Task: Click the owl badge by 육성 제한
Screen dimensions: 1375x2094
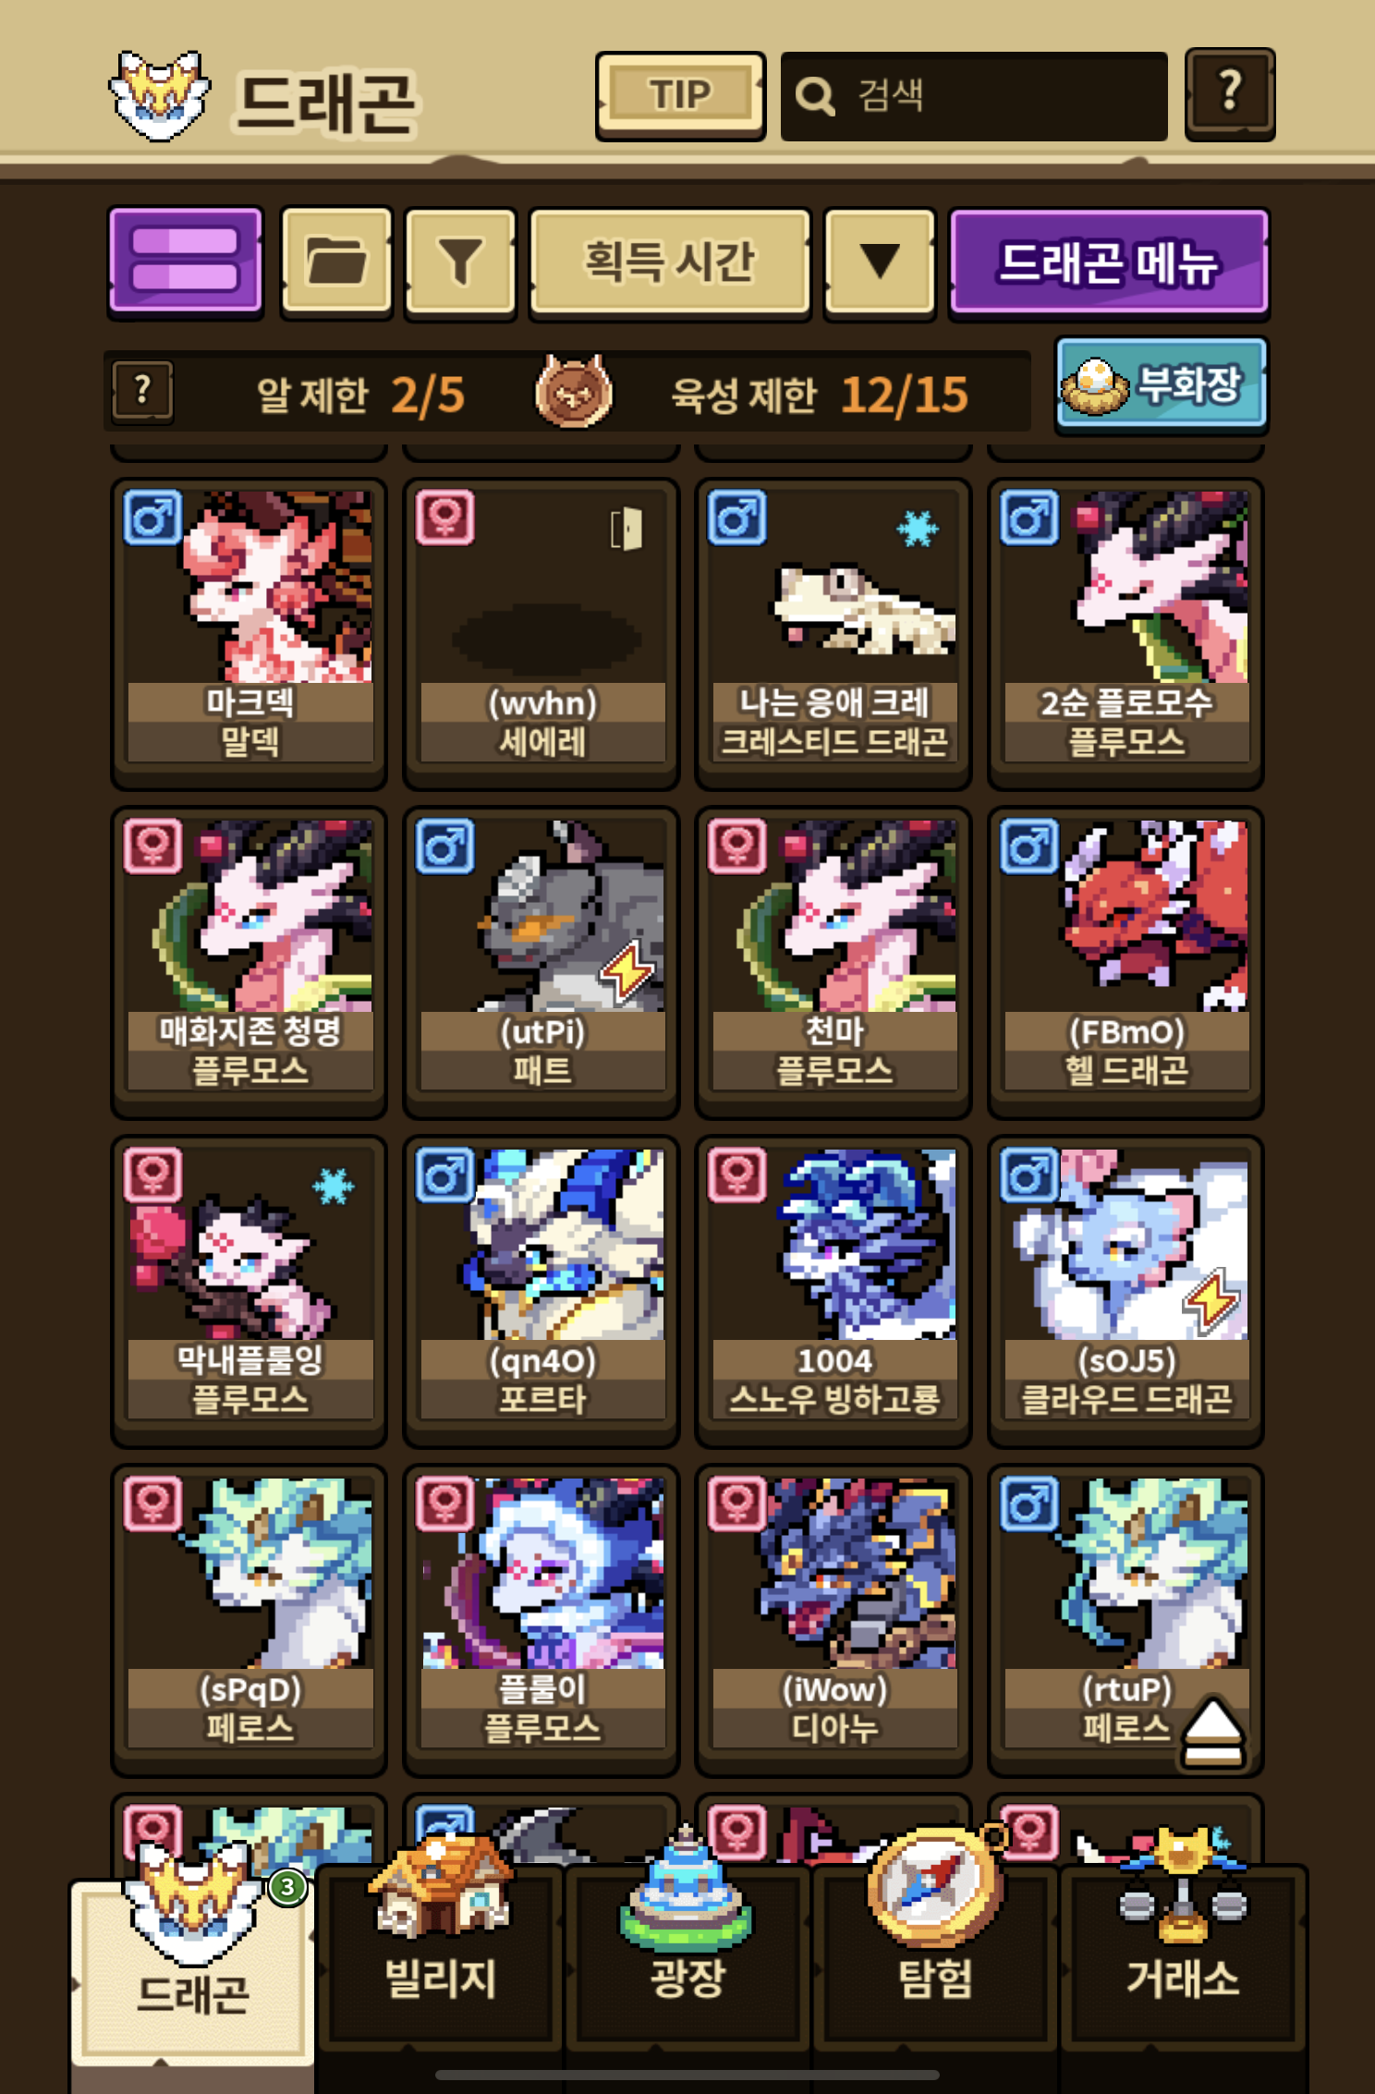Action: (x=574, y=392)
